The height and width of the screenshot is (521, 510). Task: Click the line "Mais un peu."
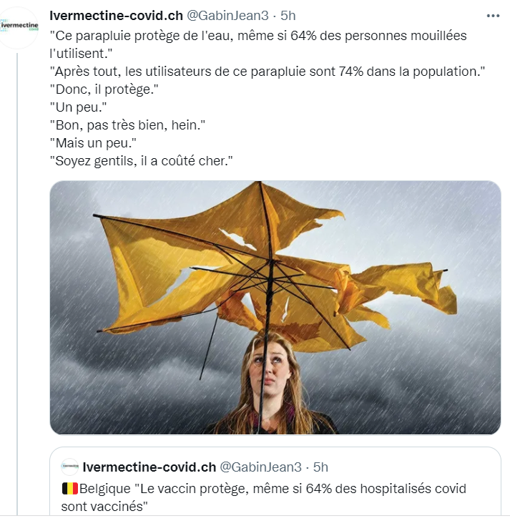point(93,143)
